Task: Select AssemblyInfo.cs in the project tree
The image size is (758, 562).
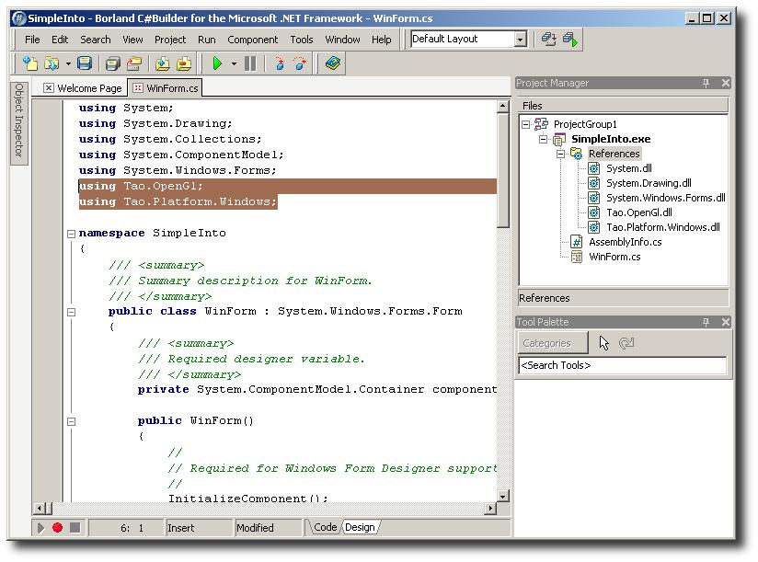Action: 625,242
